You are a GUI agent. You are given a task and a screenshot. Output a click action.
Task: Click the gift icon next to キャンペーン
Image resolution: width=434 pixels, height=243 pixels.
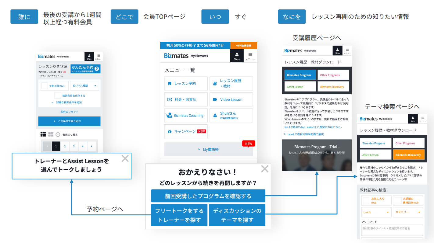pos(170,131)
